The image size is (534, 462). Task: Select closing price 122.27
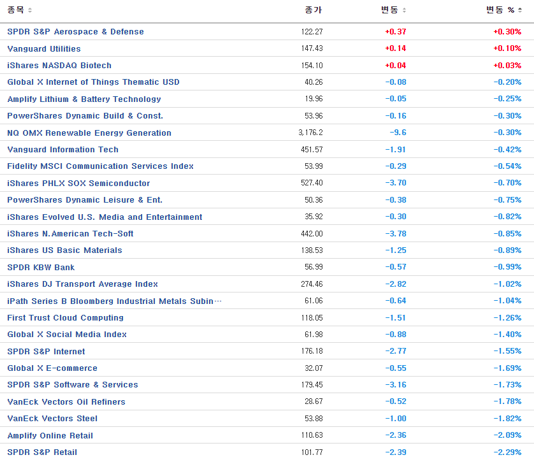pos(312,32)
